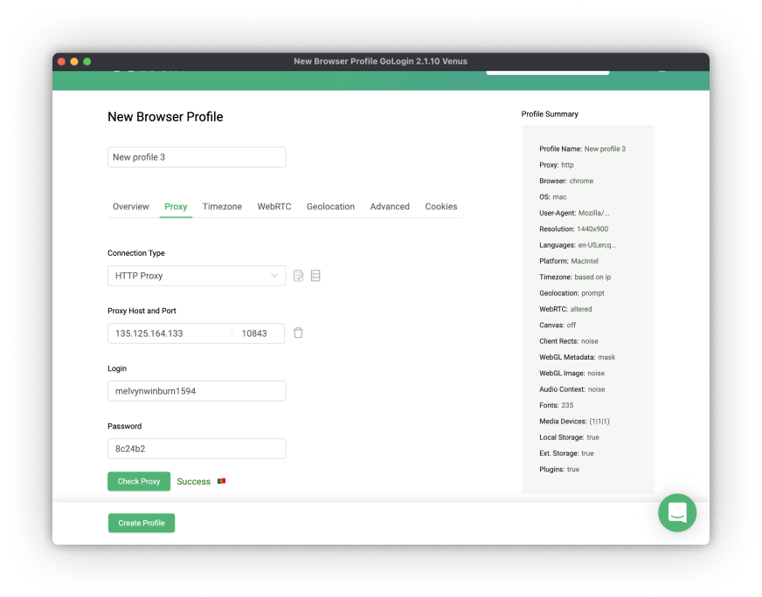762x597 pixels.
Task: Focus the profile name field New profile 3
Action: coord(197,157)
